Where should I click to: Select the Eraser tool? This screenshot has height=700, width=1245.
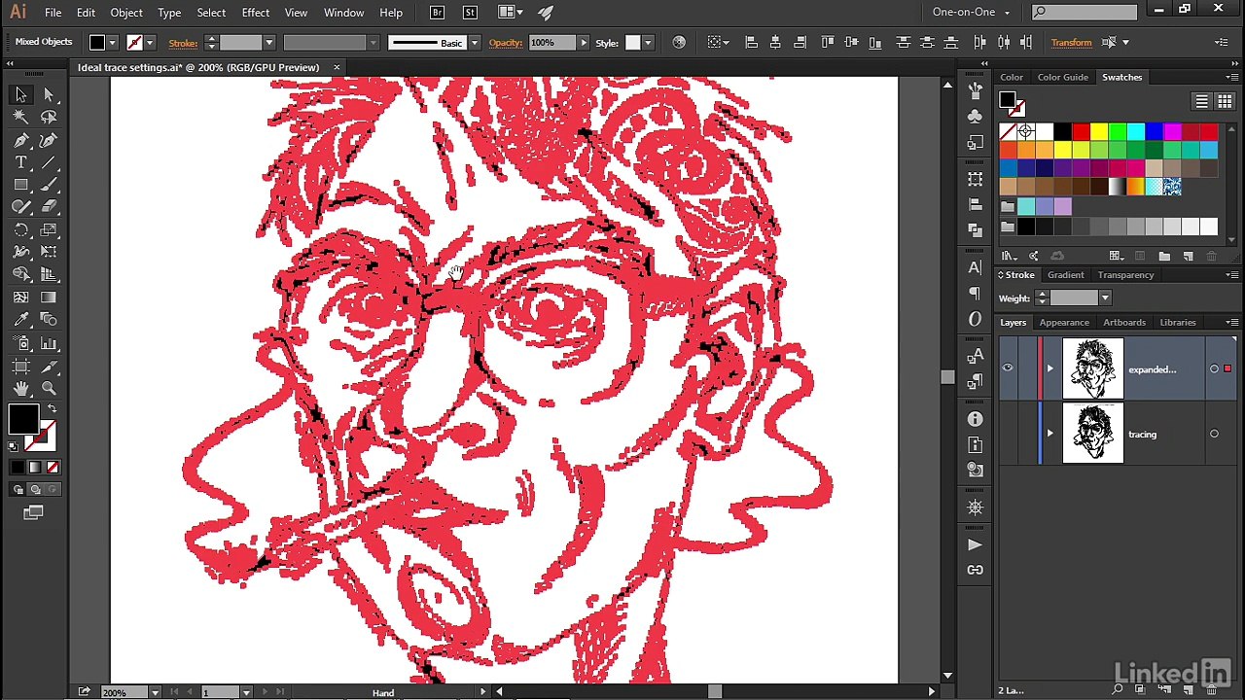[x=49, y=207]
